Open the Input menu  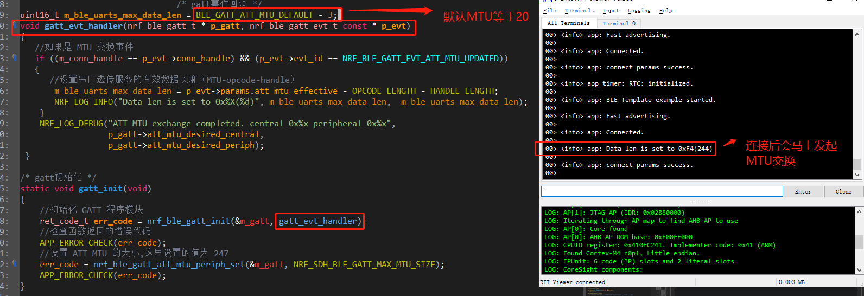[611, 10]
